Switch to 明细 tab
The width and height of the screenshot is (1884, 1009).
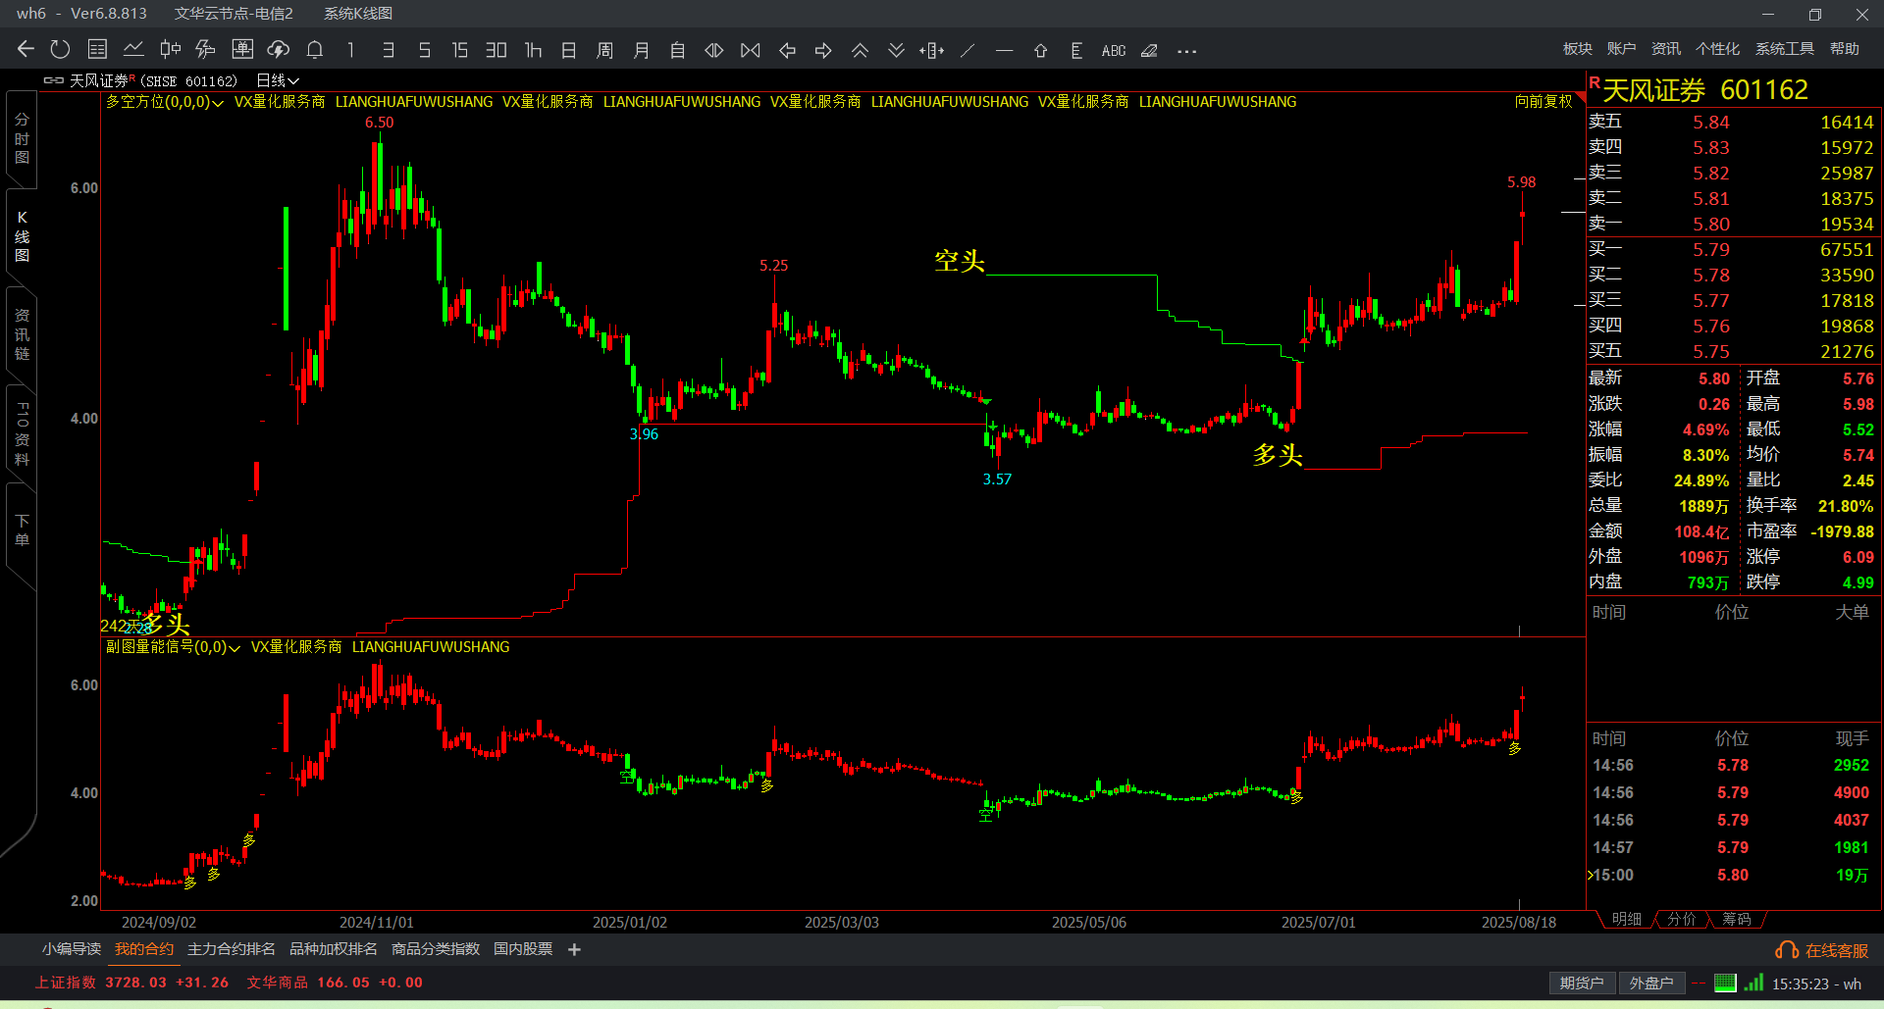1626,919
